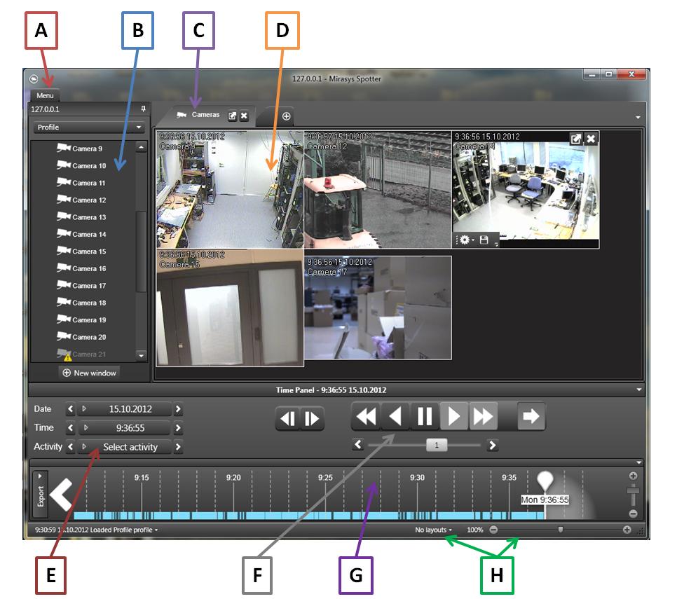Select Camera 17 in device list
Image resolution: width=677 pixels, height=599 pixels.
coord(81,286)
